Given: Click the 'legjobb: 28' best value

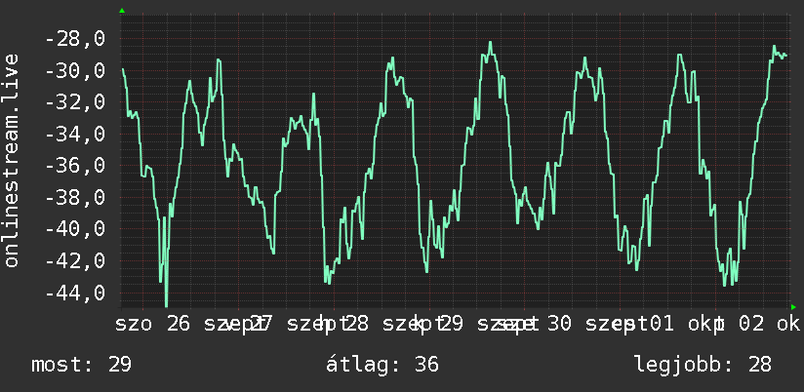Looking at the screenshot, I should [x=703, y=365].
